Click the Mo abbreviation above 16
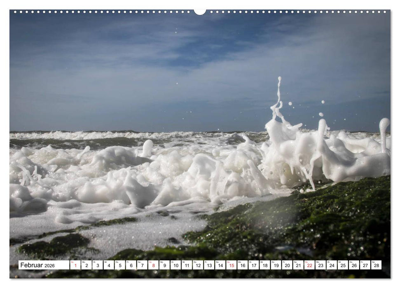The height and width of the screenshot is (288, 400). [x=239, y=262]
